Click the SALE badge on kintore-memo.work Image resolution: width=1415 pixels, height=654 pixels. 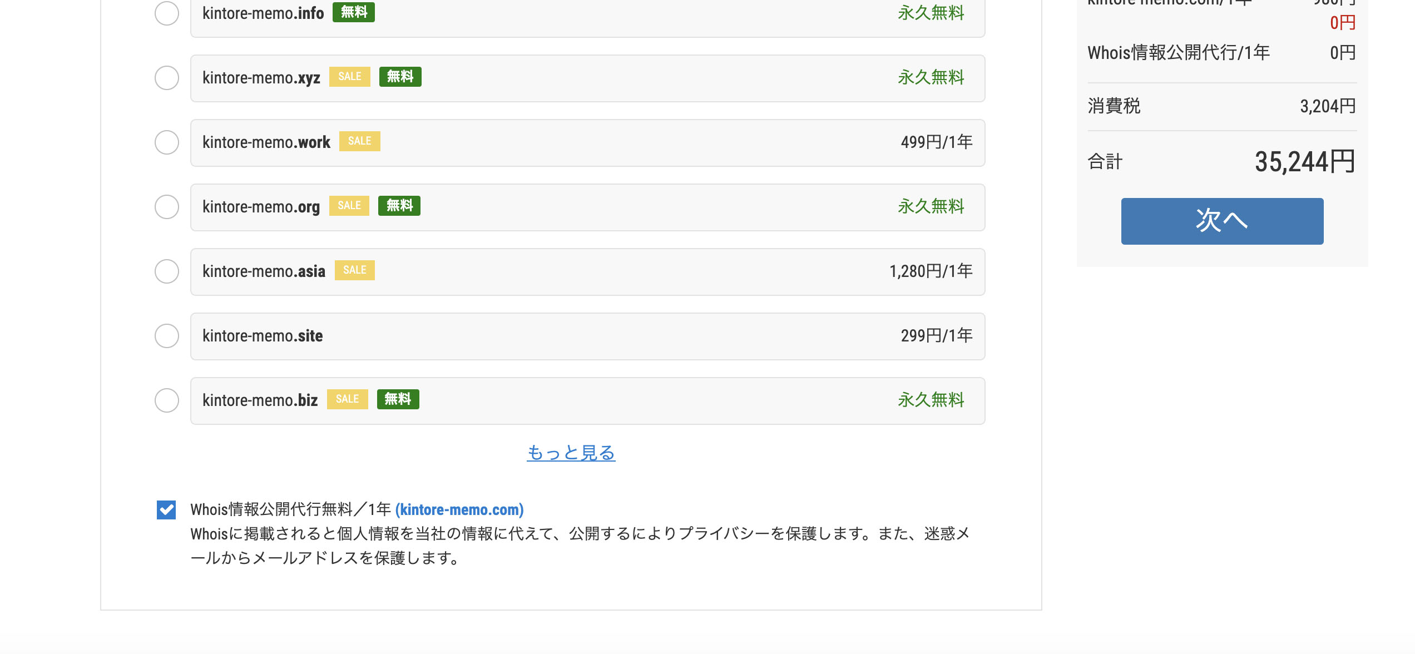(359, 141)
